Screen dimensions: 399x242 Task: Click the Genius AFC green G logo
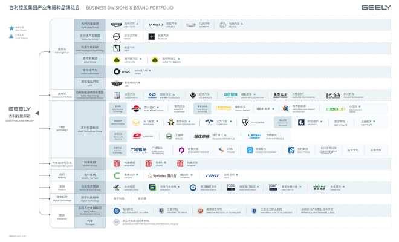(x=152, y=188)
